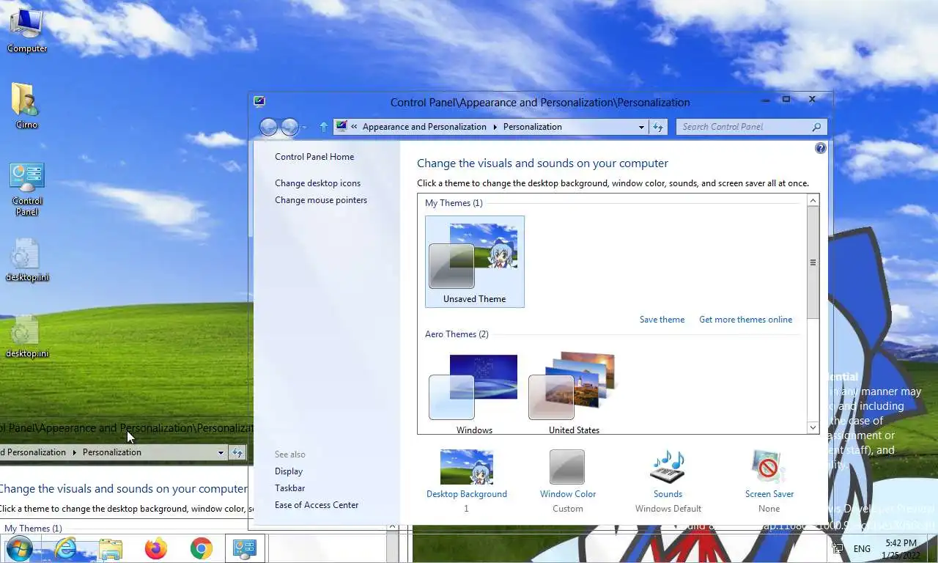Open the clock showing 5:42 PM
The height and width of the screenshot is (563, 938).
[x=901, y=548]
